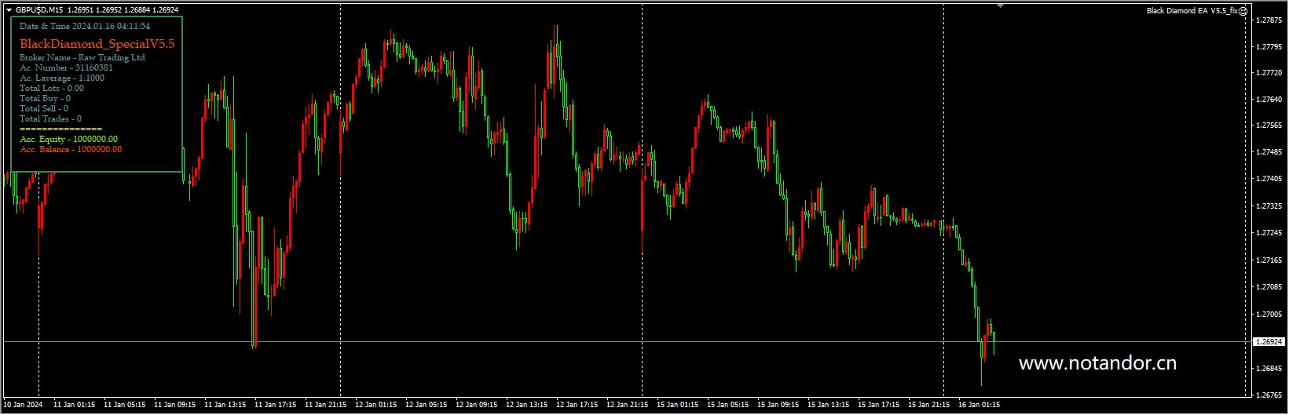Click the 15 Jan 09:15 time axis label

click(x=778, y=406)
